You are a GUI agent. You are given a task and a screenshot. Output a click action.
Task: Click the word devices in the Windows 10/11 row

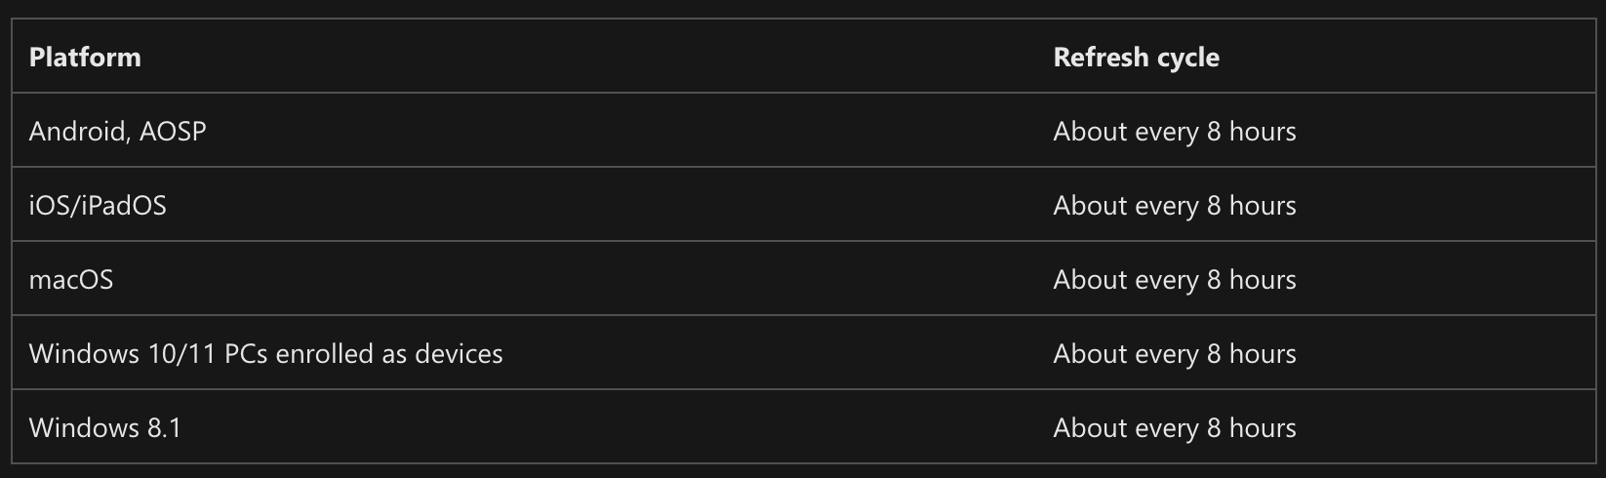coord(459,354)
